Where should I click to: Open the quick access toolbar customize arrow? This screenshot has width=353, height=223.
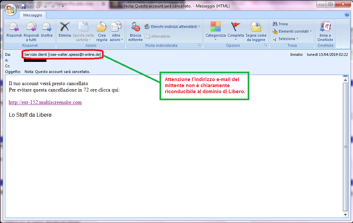pos(63,6)
